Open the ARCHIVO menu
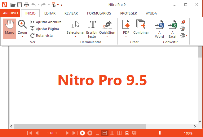 click(x=10, y=13)
